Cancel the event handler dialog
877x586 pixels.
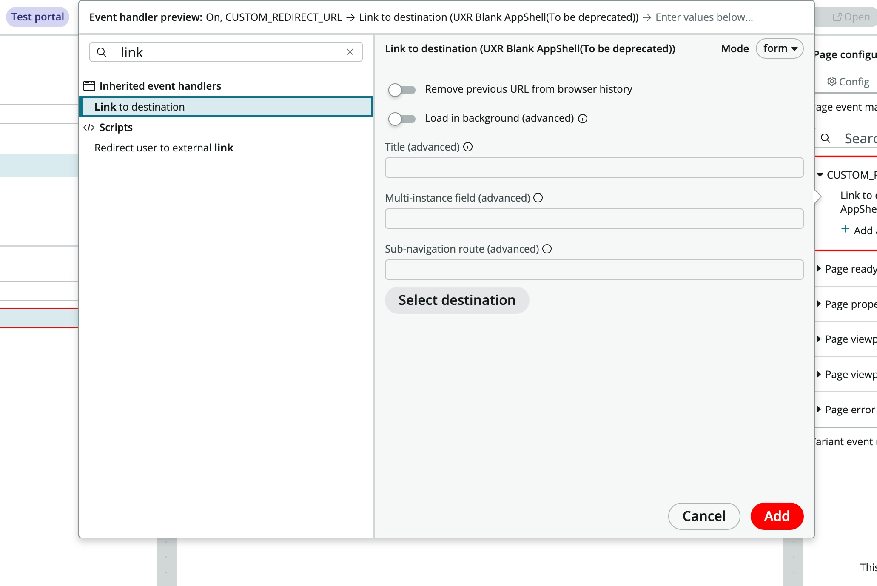click(x=703, y=516)
